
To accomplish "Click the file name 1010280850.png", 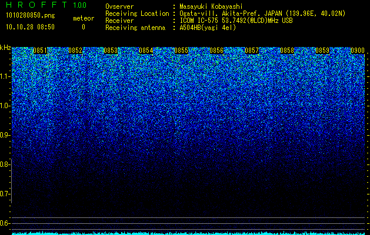I will pyautogui.click(x=31, y=16).
